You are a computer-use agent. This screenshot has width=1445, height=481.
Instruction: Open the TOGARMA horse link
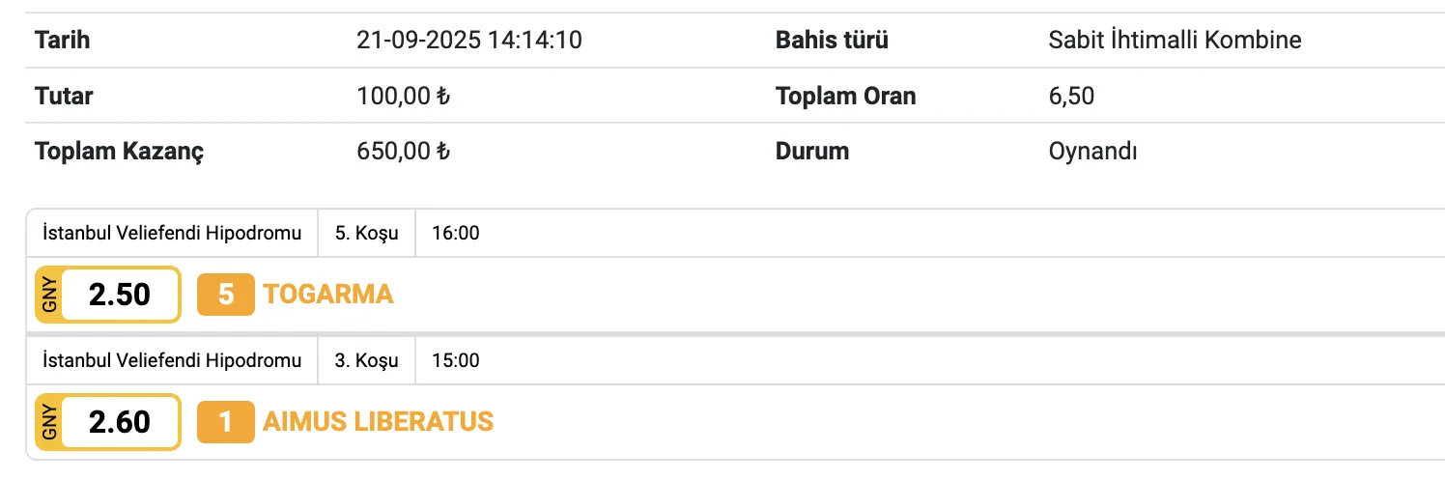(x=328, y=294)
